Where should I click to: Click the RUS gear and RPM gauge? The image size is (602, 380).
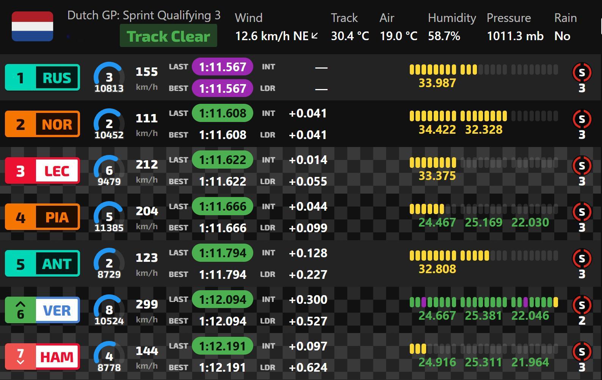(x=109, y=78)
